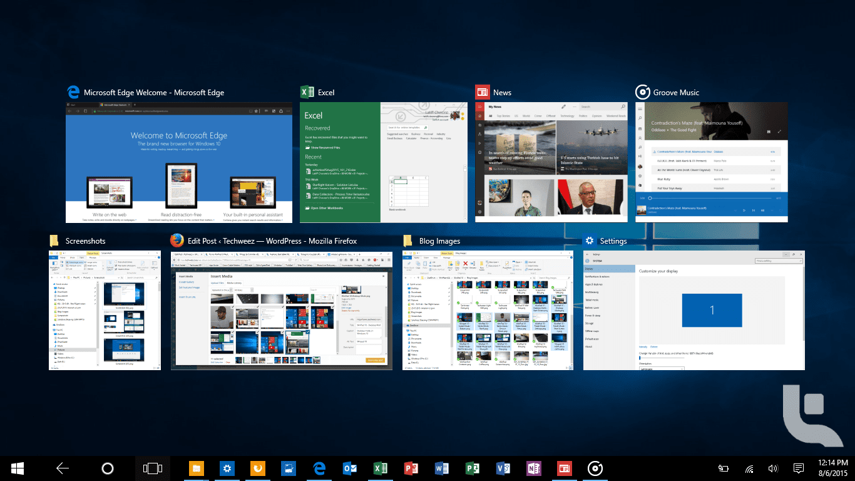Check battery status in system tray

click(x=723, y=468)
